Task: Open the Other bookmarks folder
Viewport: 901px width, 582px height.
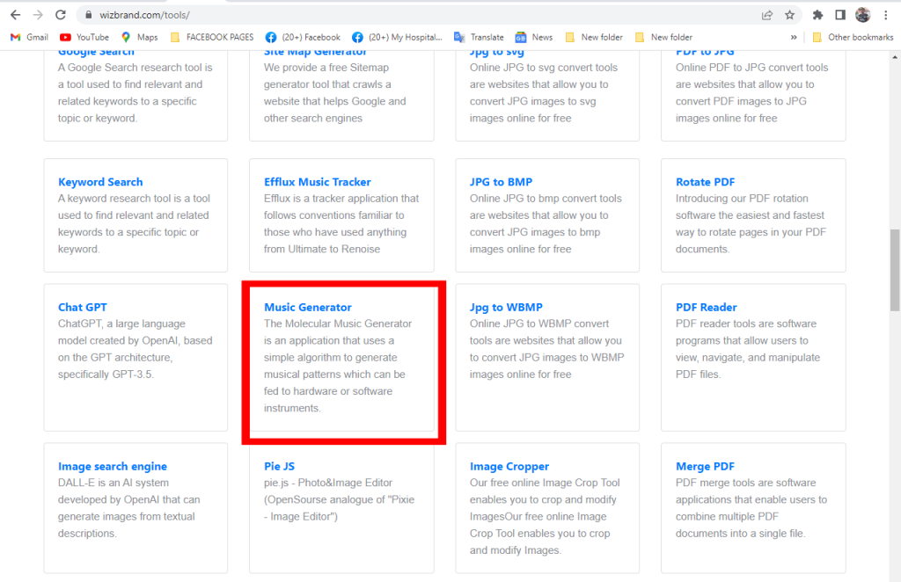Action: tap(853, 37)
